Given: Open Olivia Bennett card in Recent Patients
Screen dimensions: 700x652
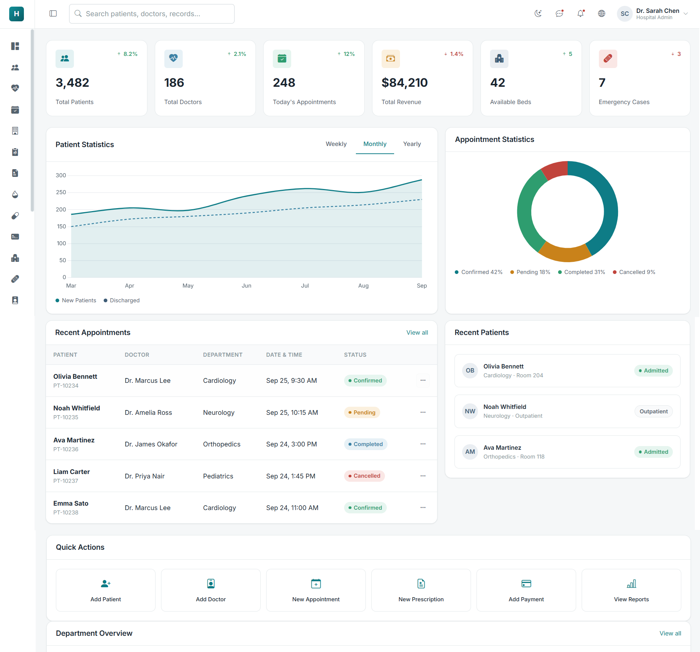Looking at the screenshot, I should [x=567, y=371].
